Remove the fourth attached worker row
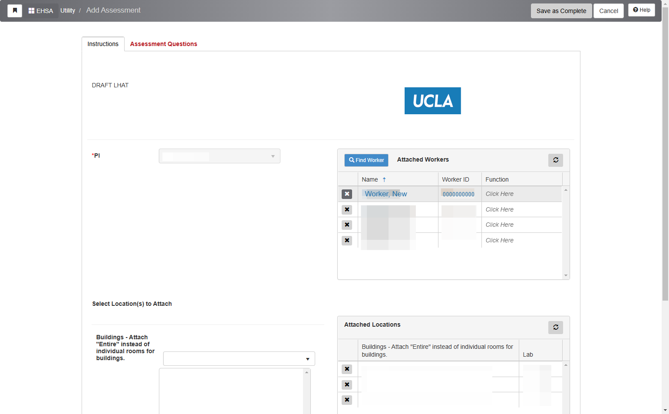 347,241
